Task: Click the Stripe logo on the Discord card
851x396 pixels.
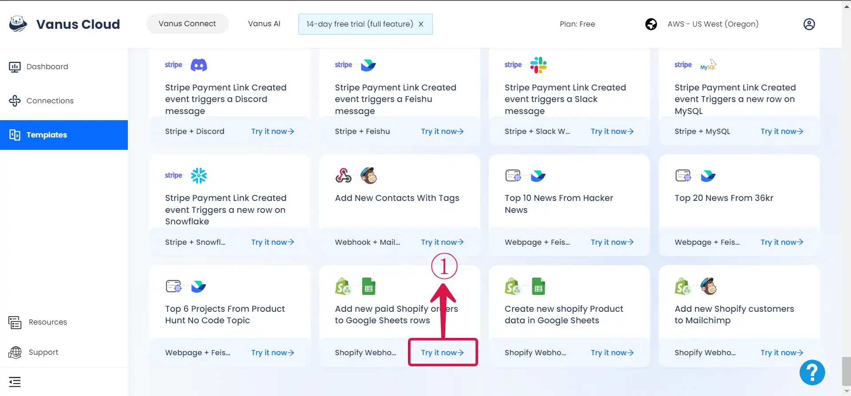Action: click(174, 65)
